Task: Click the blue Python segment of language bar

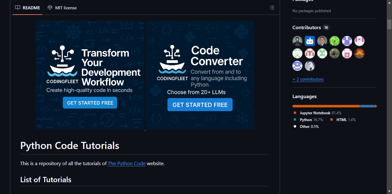Action: pyautogui.click(x=367, y=106)
